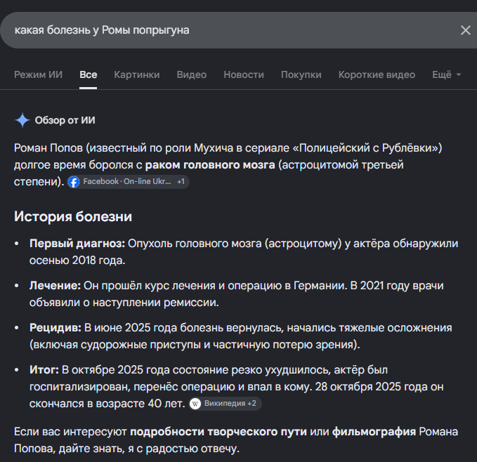Click the Обзор от ИИ heading
The width and height of the screenshot is (477, 462).
(x=65, y=120)
